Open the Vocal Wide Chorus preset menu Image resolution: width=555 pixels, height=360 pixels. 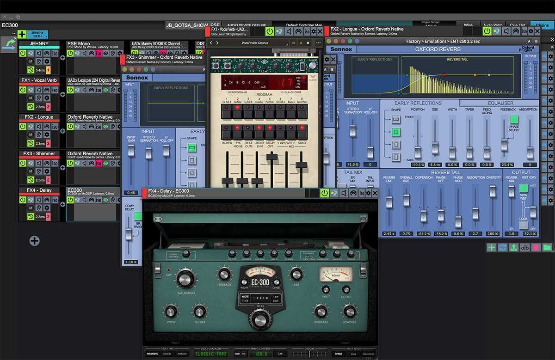(x=255, y=43)
